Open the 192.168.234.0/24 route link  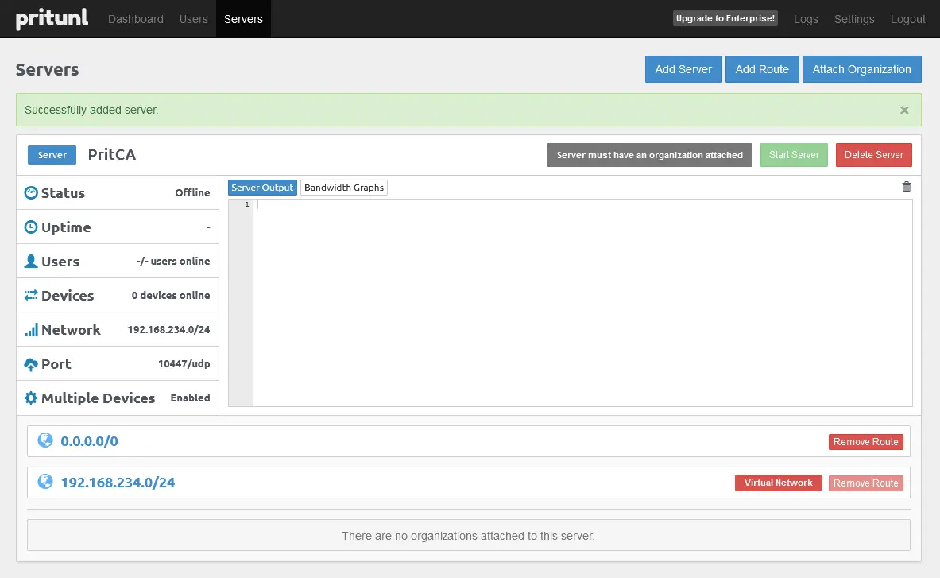point(118,483)
